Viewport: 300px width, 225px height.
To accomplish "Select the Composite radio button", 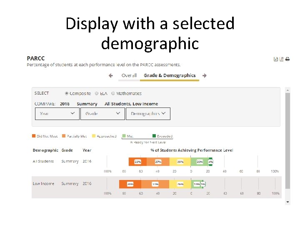I will click(x=66, y=93).
